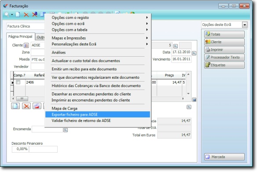Click the Cliente button in side panel

[x=224, y=42]
